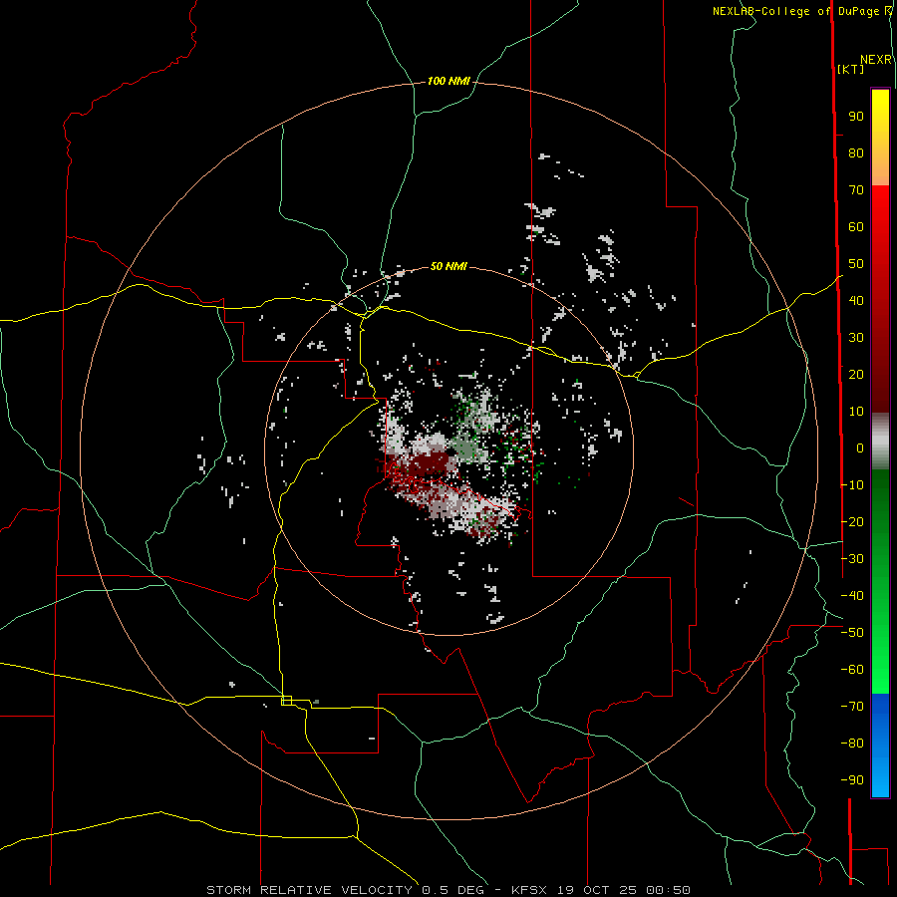
Task: Click the 0 value on velocity scale
Action: 860,448
